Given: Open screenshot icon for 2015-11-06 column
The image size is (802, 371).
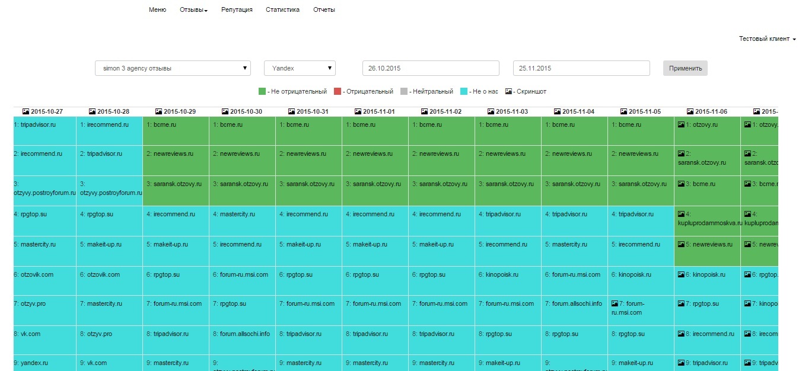Looking at the screenshot, I should click(x=690, y=111).
